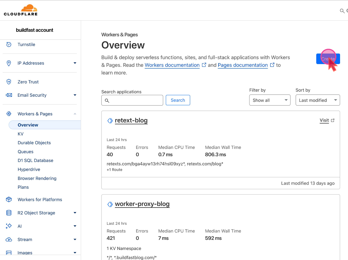Open Turnstile in the sidebar
Viewport: 348px width, 260px height.
tap(26, 45)
